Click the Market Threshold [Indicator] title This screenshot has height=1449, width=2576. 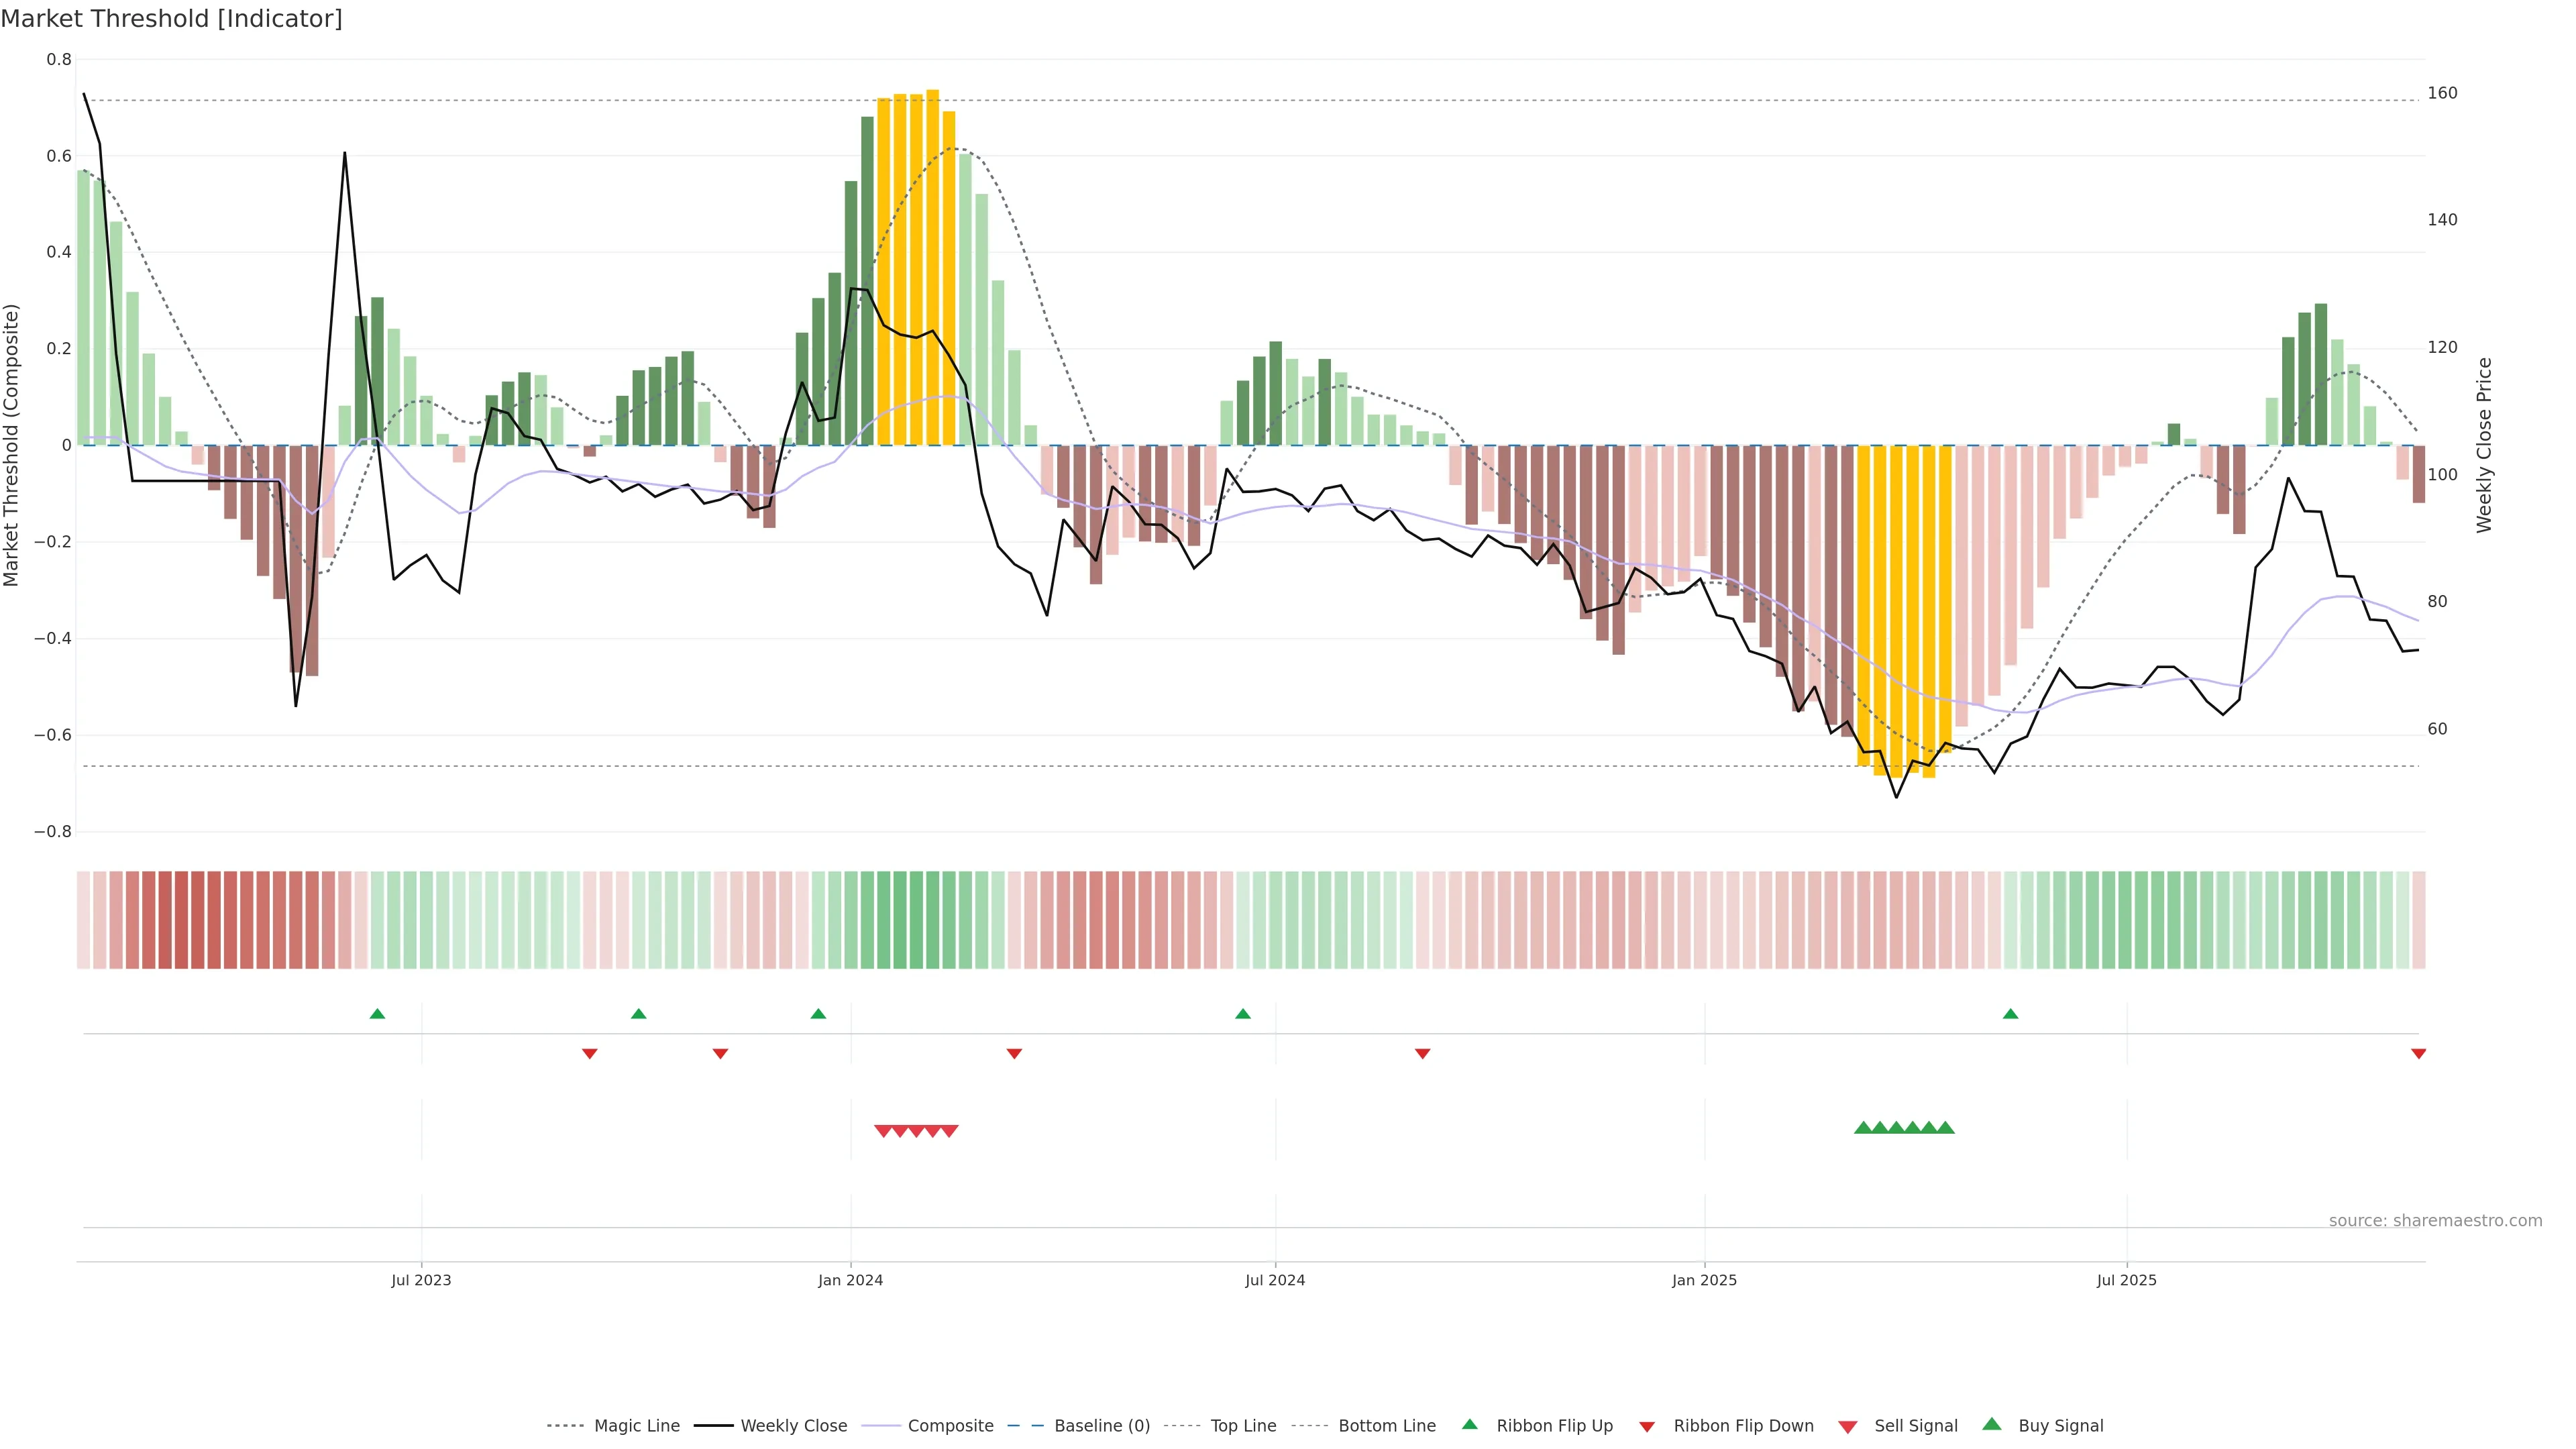(171, 19)
